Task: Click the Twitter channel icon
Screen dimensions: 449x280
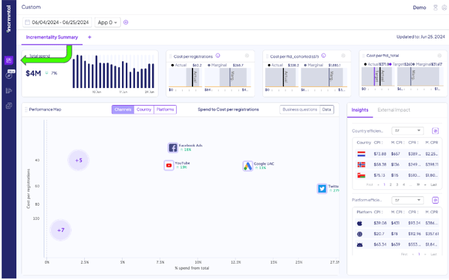Action: 322,189
